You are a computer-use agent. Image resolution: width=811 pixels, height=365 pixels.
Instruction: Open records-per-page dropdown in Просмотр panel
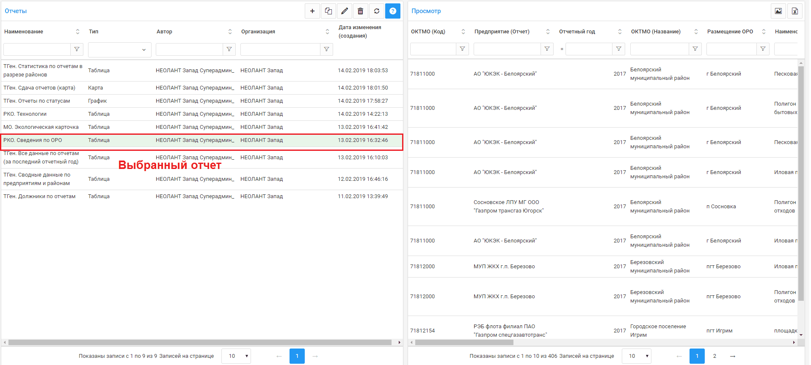636,356
